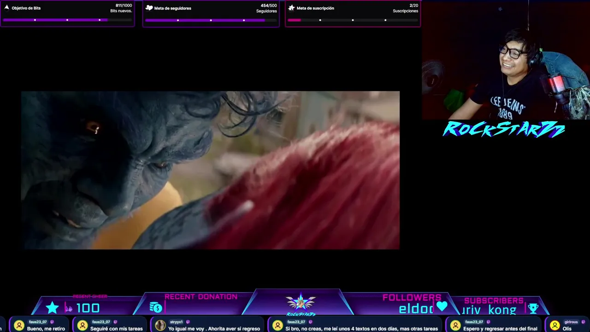Click the webcam feed of the streamer
The width and height of the screenshot is (590, 332).
click(506, 60)
